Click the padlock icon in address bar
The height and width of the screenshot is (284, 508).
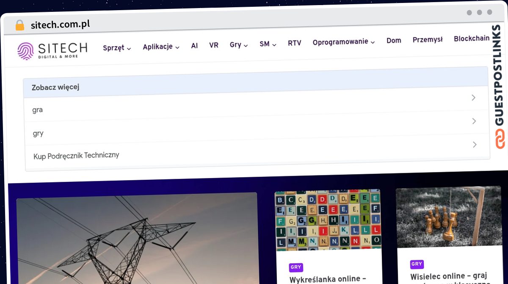click(20, 25)
